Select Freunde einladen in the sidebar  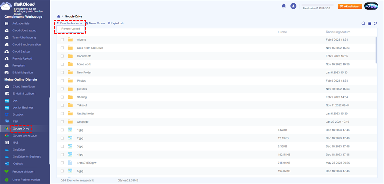23,171
